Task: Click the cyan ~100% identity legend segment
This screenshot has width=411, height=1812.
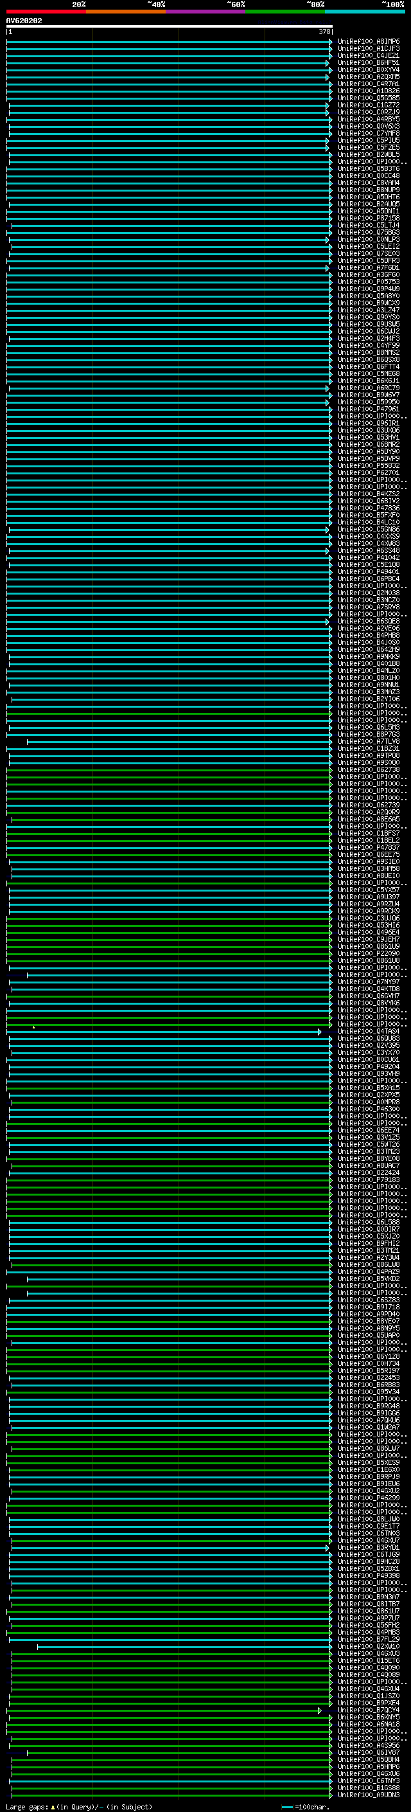Action: tap(365, 12)
